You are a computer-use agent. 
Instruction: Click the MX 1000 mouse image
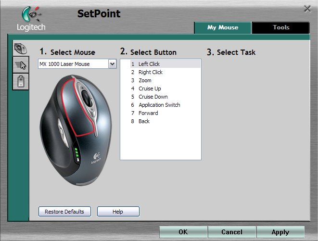coord(76,130)
